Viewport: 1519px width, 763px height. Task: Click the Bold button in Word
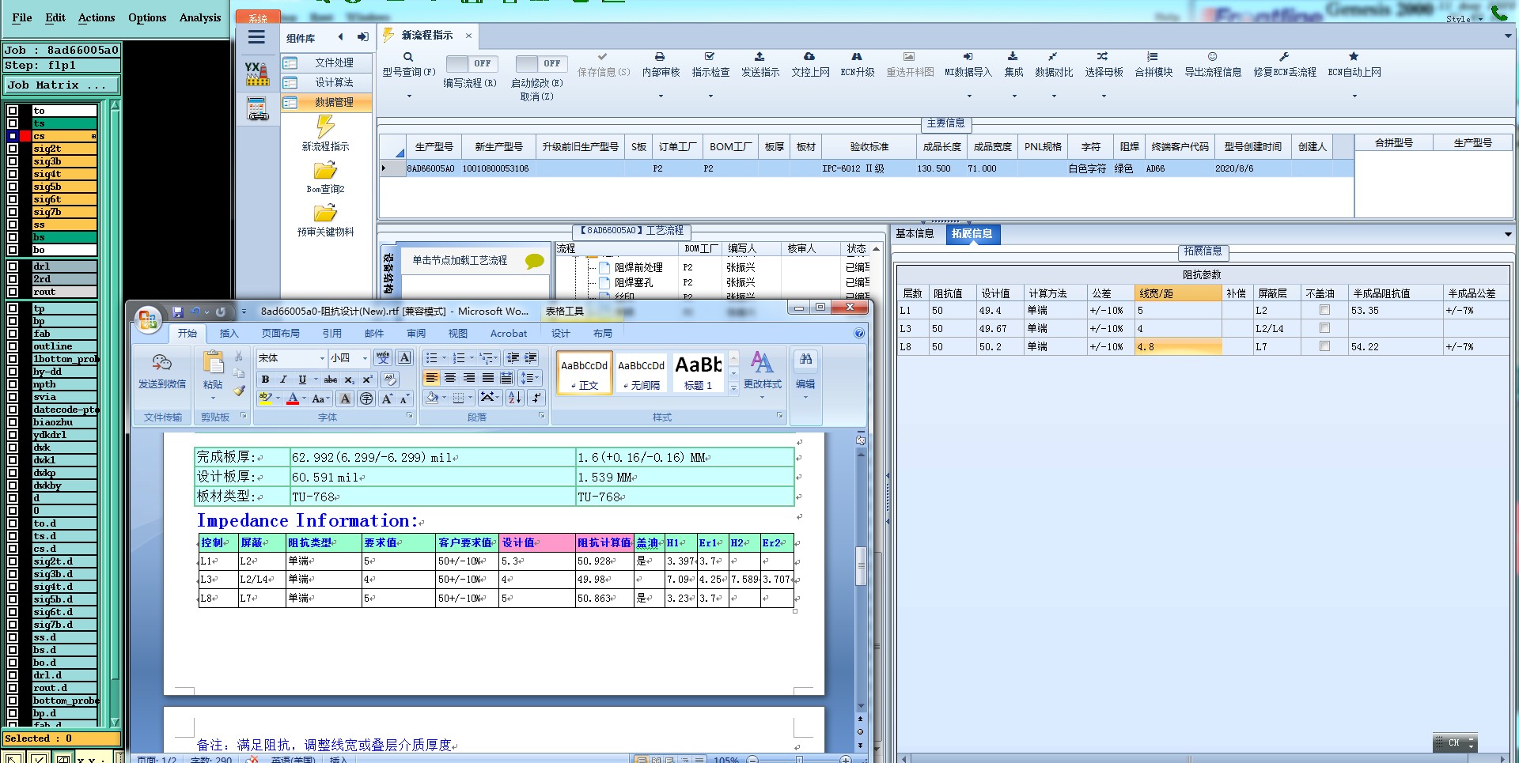[x=266, y=380]
